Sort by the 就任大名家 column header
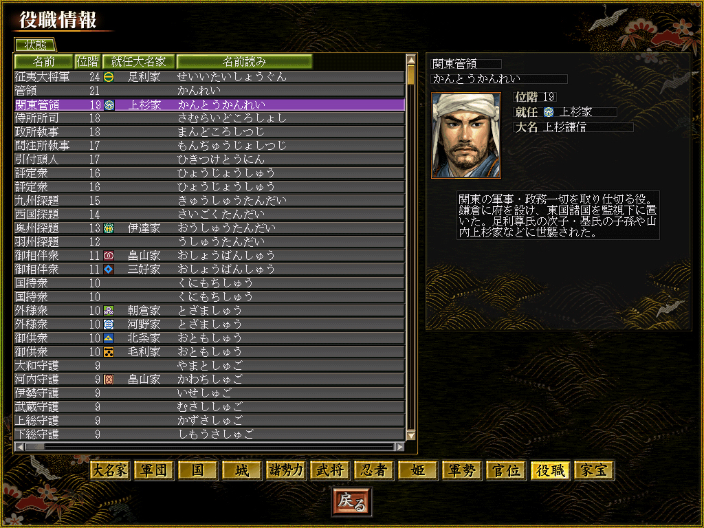 click(138, 61)
